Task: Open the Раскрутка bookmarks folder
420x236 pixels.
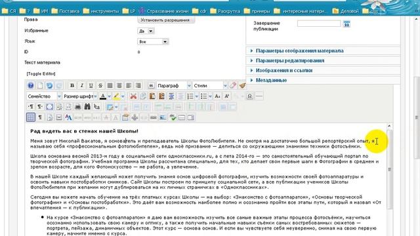Action: 225,11
